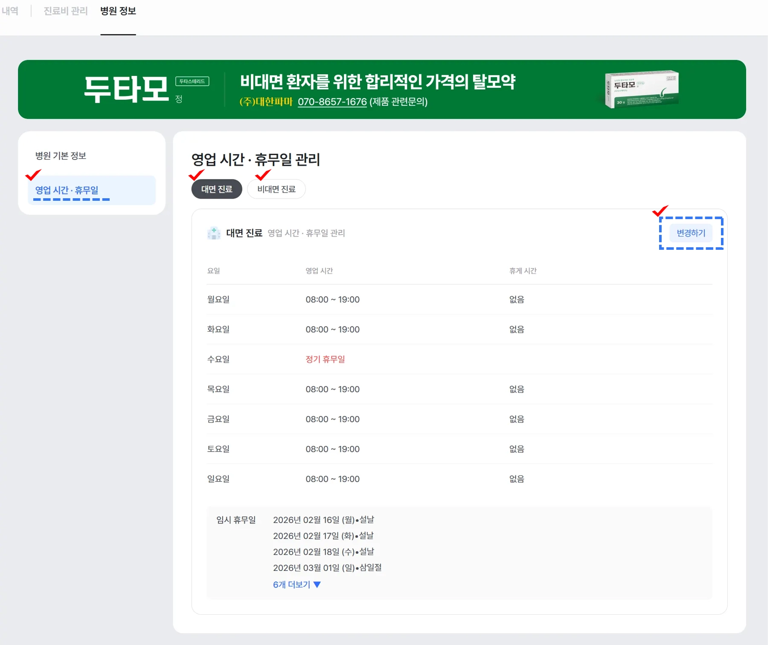Image resolution: width=773 pixels, height=645 pixels.
Task: Go to the 내역 tab
Action: click(x=10, y=11)
